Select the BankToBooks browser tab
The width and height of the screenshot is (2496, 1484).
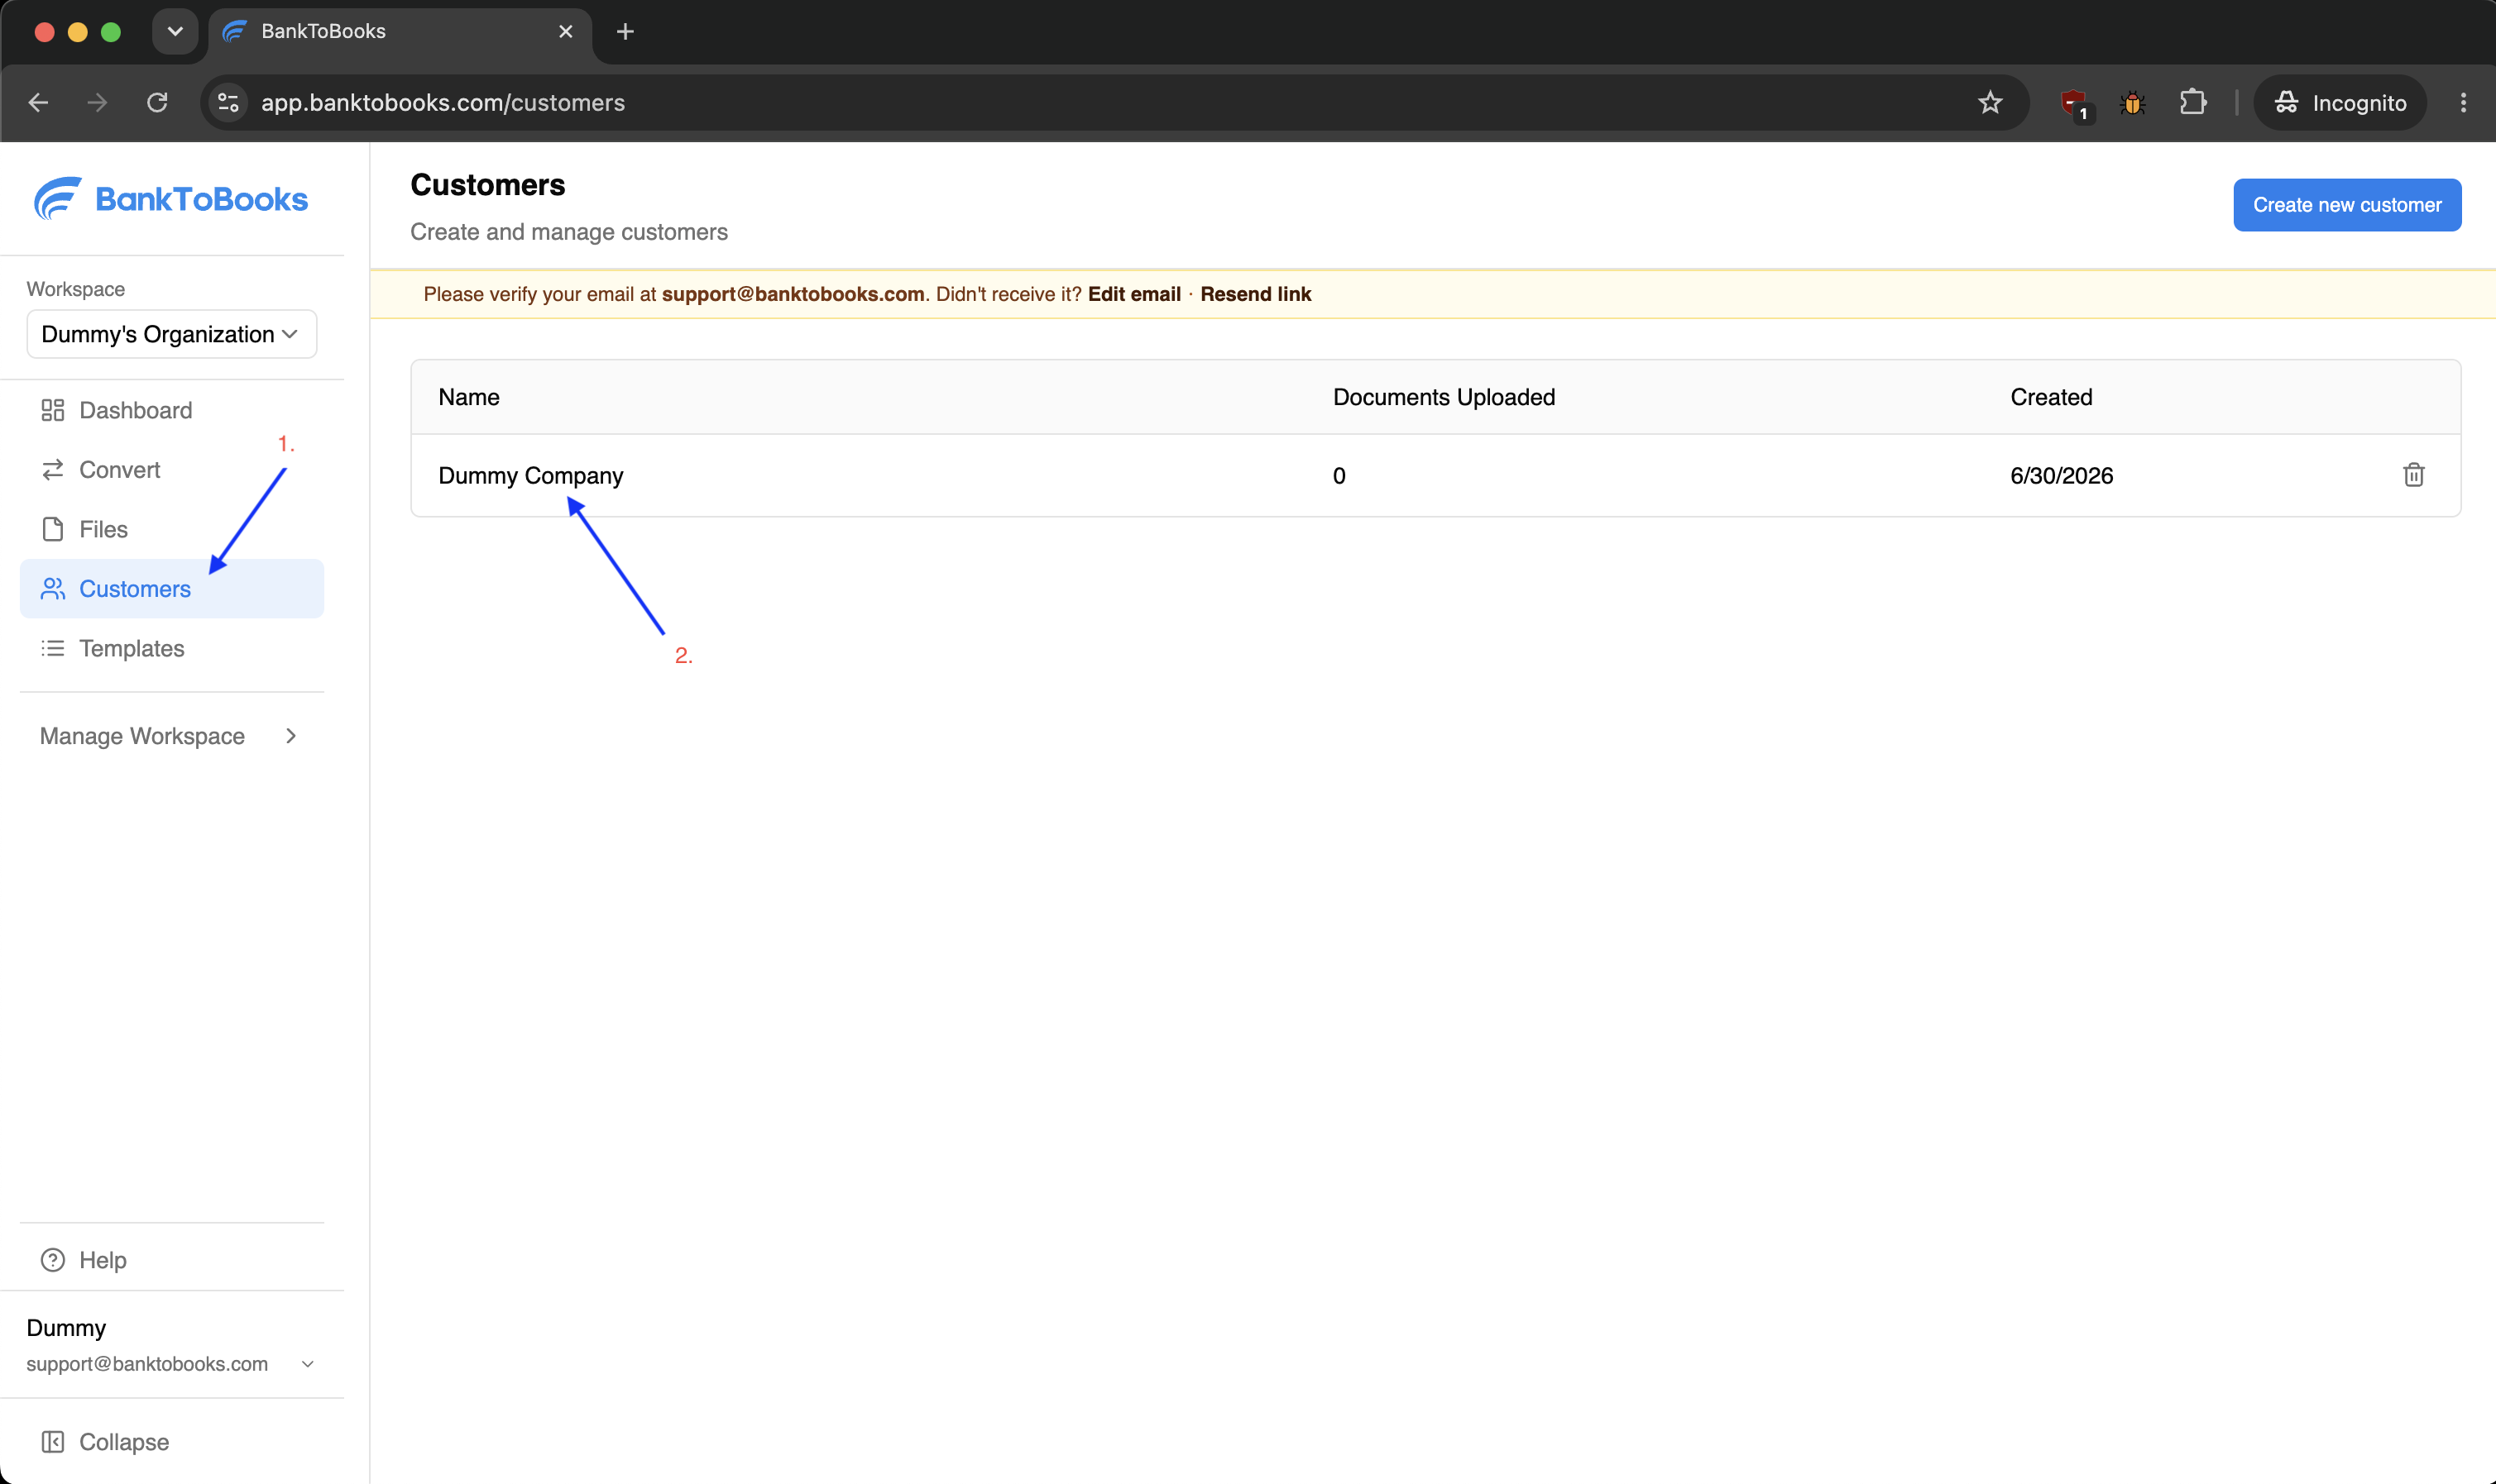point(400,32)
